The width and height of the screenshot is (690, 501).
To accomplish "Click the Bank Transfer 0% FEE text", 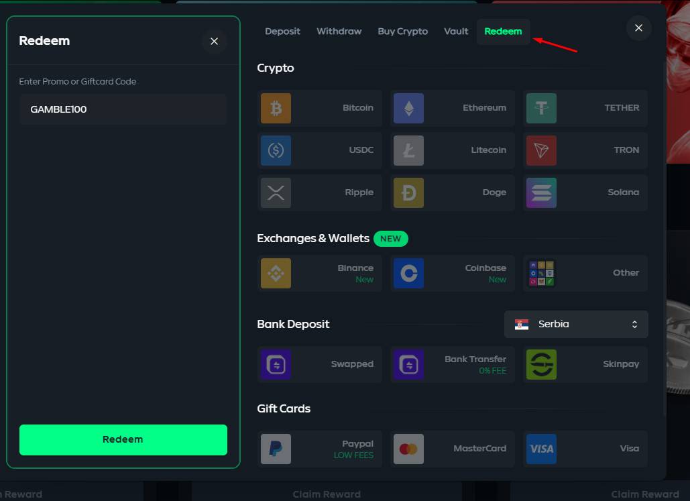I will click(x=492, y=371).
